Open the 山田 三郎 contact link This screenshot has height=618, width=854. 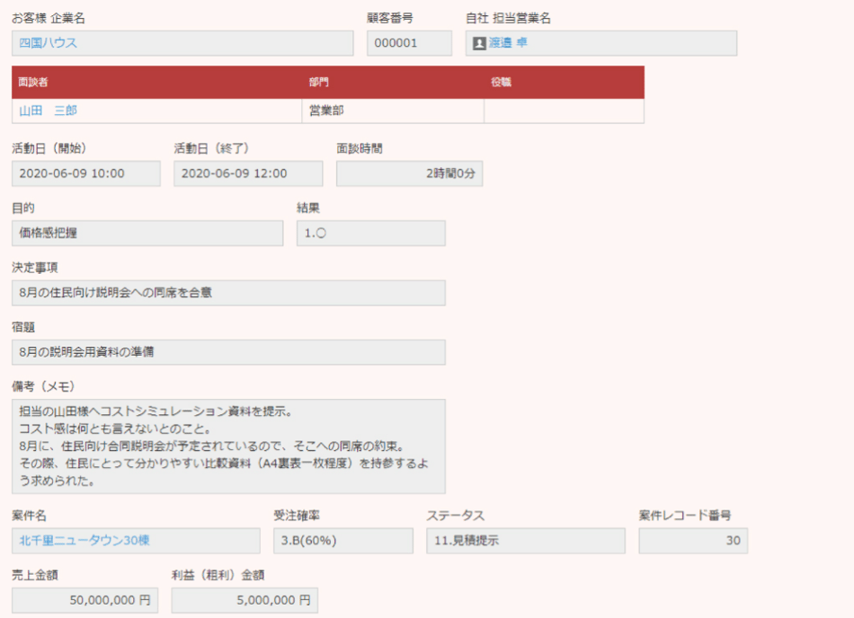click(49, 110)
